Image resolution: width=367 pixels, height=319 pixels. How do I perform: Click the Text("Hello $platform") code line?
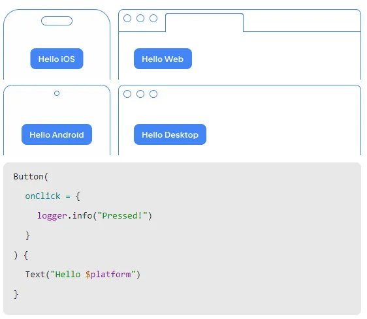[83, 275]
